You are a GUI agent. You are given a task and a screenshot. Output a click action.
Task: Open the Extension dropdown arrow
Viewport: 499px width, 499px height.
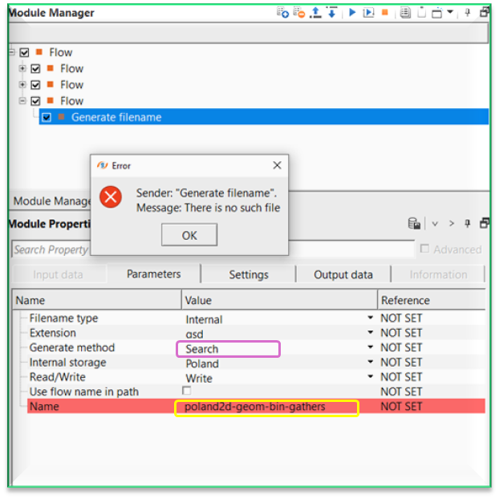(x=370, y=332)
